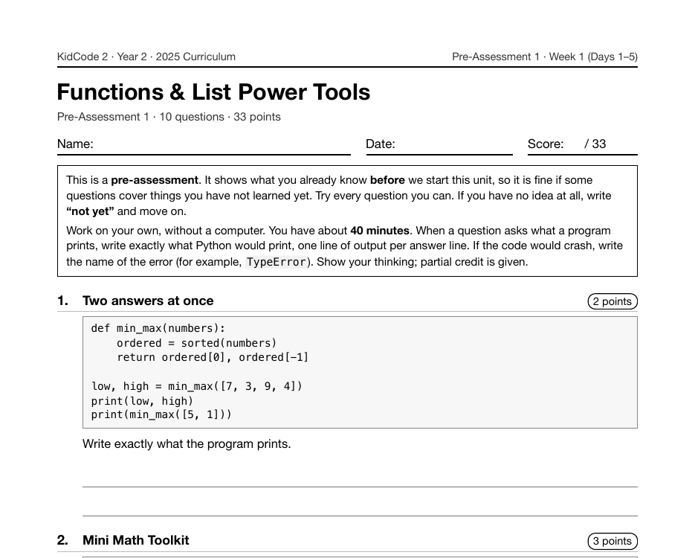This screenshot has height=558, width=695.
Task: Click header text 'KidCode 2 · Year 2 · 2025 Curriculum'
Action: (146, 57)
